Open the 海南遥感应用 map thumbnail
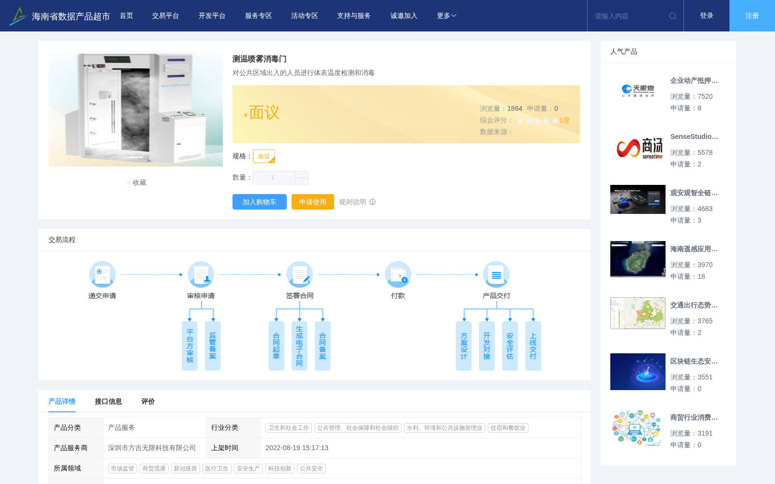The width and height of the screenshot is (775, 484). pos(638,259)
